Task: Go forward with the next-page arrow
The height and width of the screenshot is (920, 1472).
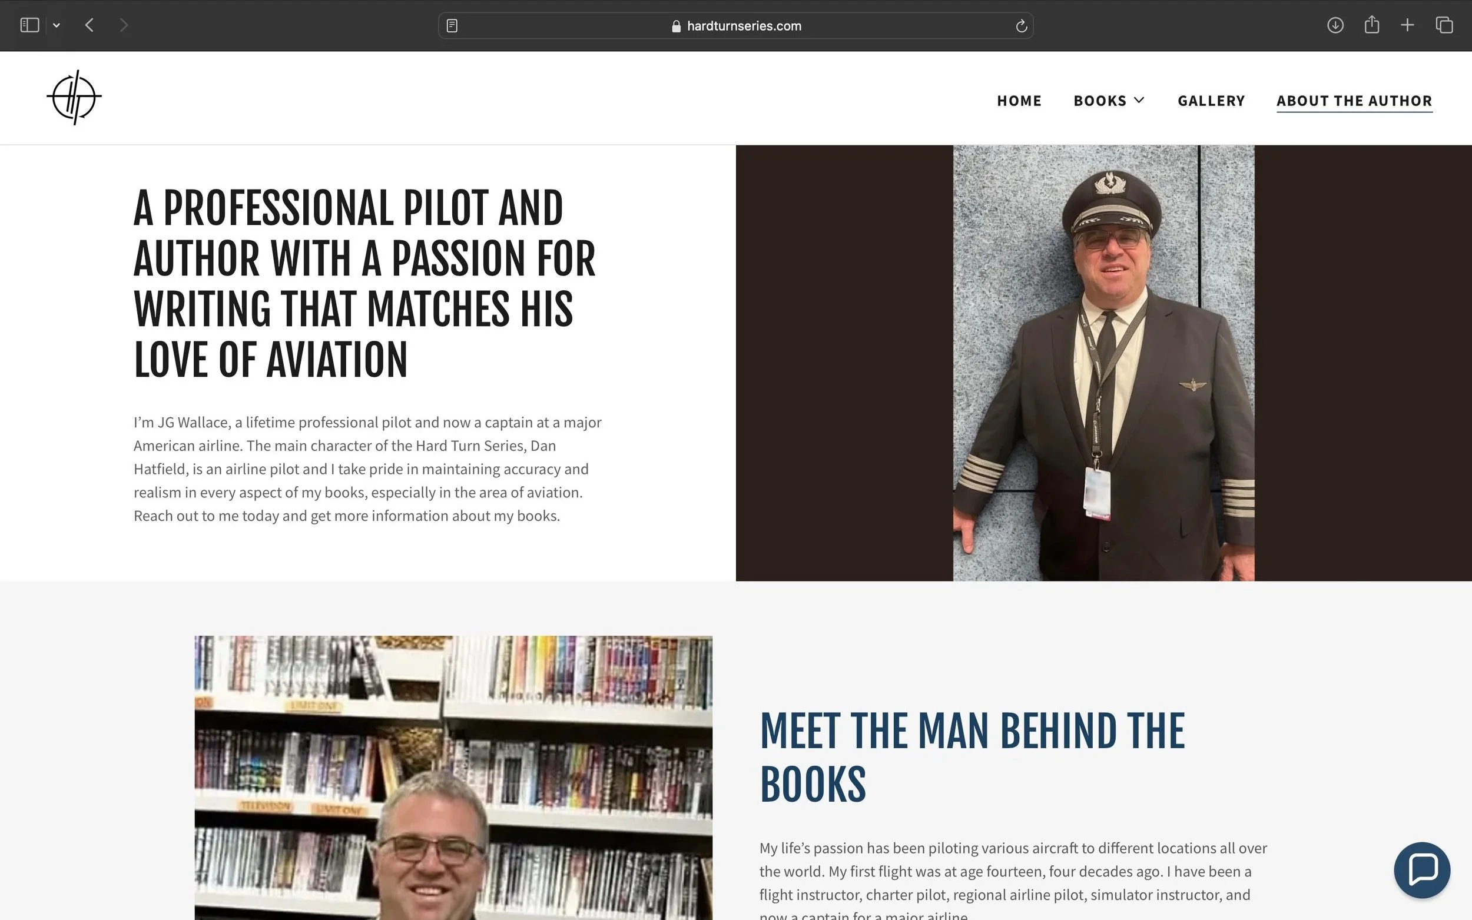Action: click(124, 25)
